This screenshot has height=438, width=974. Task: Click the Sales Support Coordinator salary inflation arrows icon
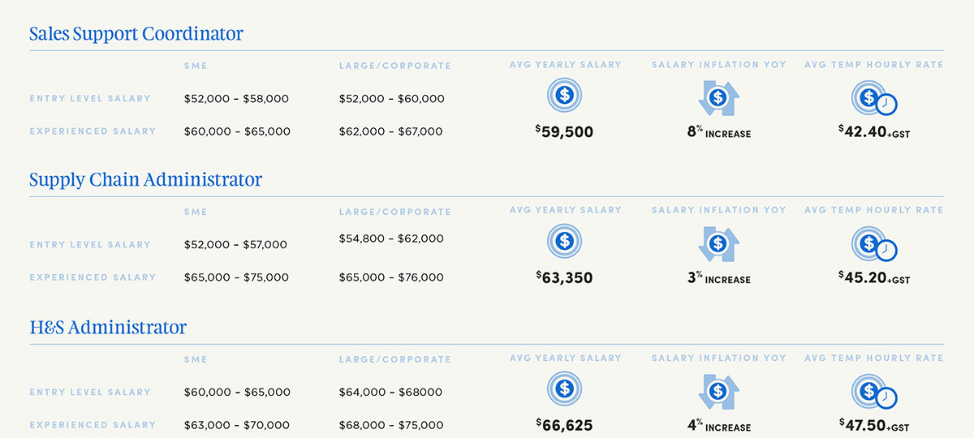[718, 98]
